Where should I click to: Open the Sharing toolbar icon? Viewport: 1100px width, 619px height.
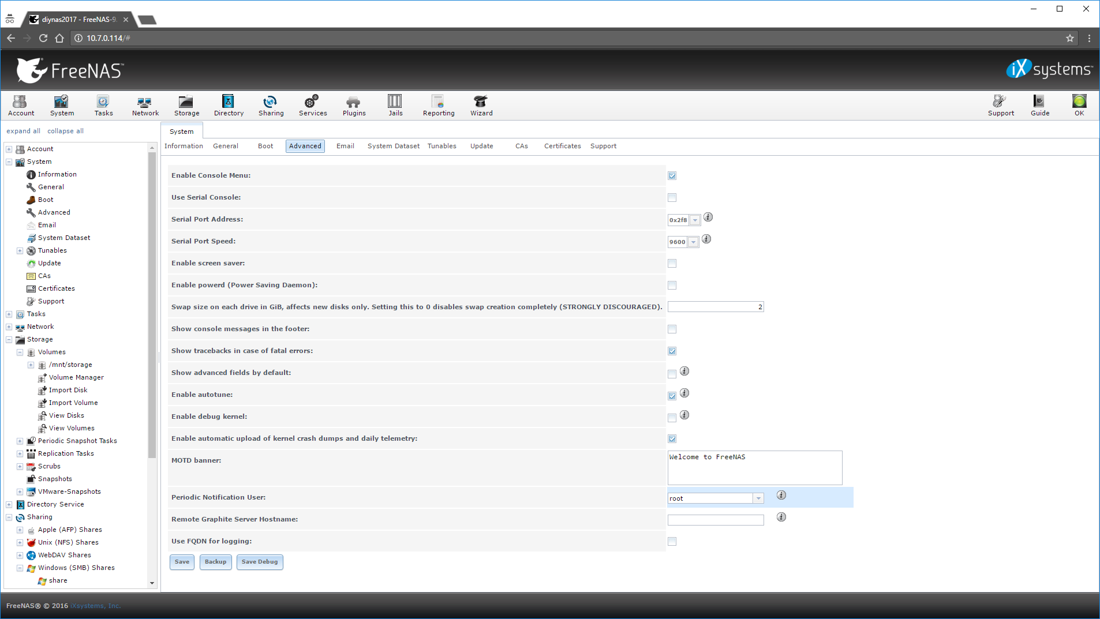(271, 106)
